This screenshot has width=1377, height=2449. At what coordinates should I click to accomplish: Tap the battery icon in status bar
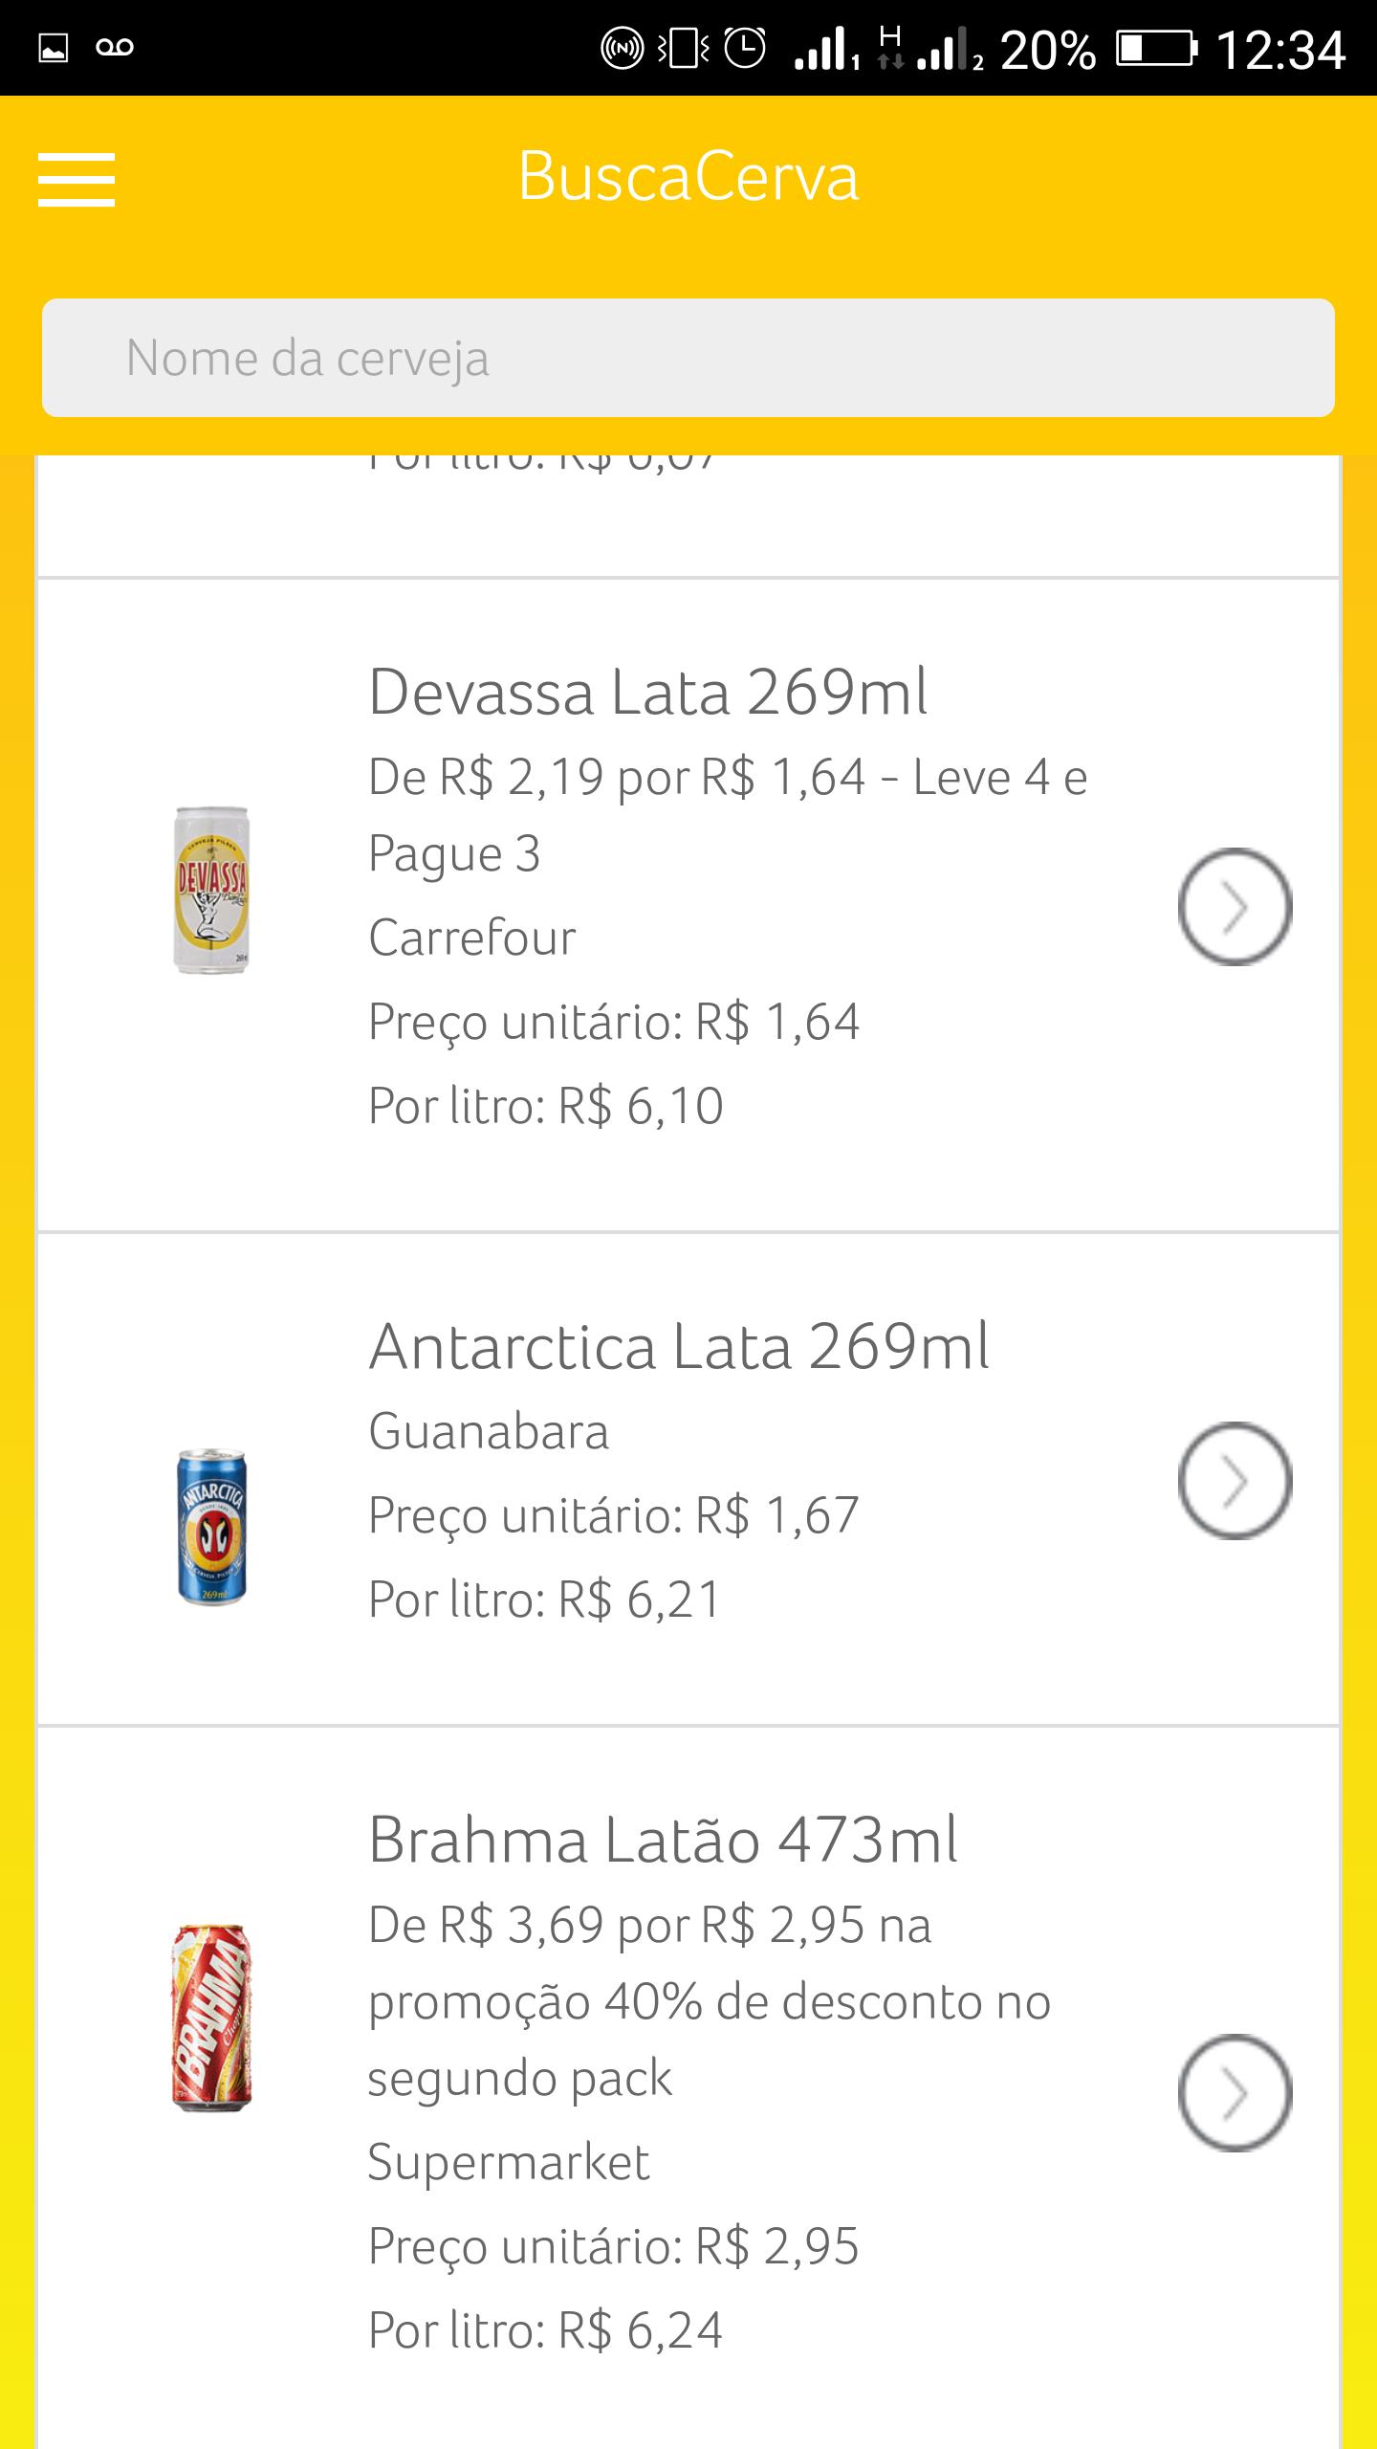click(x=1157, y=48)
